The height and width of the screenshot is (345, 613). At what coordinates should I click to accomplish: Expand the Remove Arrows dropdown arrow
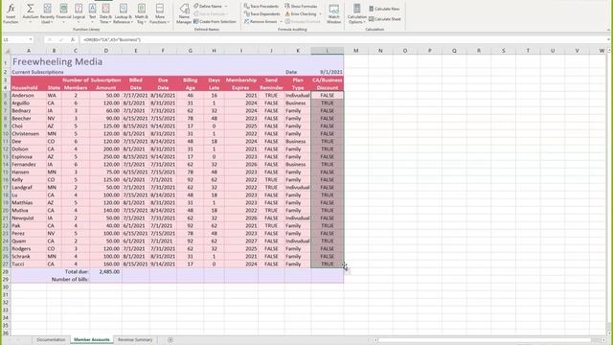point(281,21)
